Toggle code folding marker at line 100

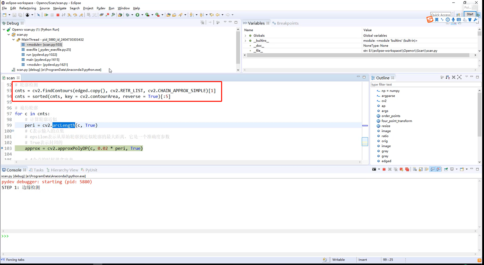point(13,131)
